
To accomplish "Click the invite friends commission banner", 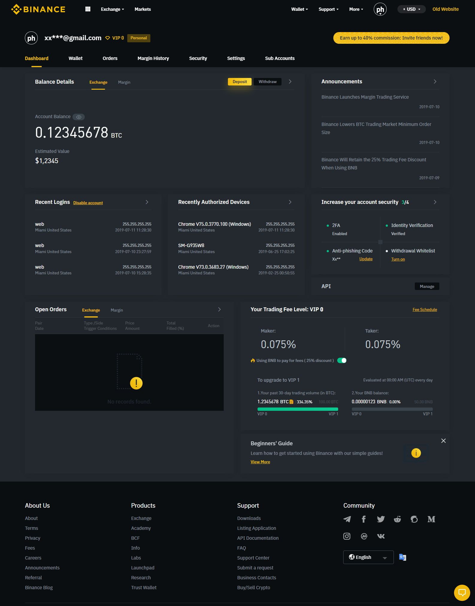I will pos(391,38).
